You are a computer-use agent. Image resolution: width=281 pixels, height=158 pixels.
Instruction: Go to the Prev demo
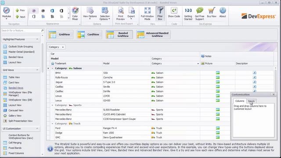coord(20,11)
